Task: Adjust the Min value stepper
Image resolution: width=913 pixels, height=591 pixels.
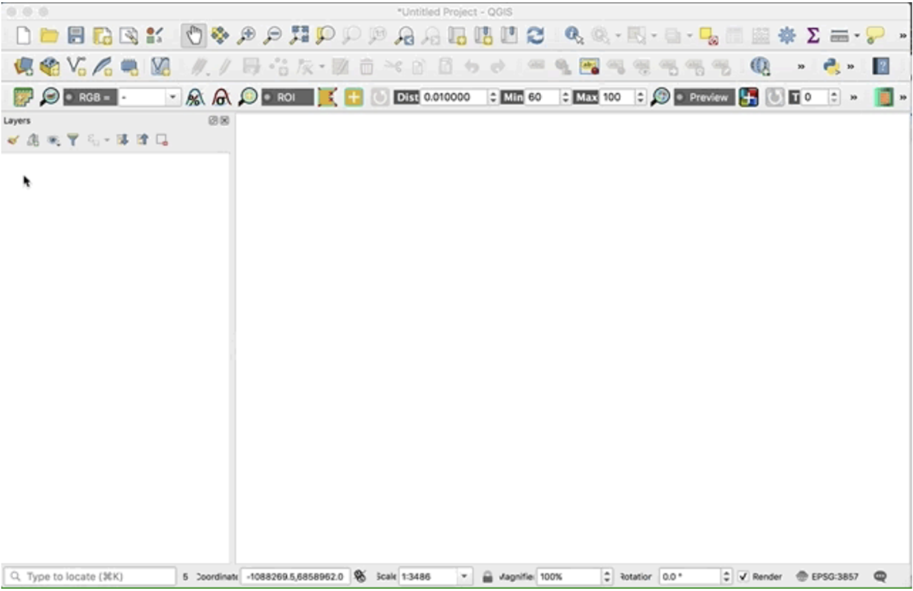Action: pos(566,97)
